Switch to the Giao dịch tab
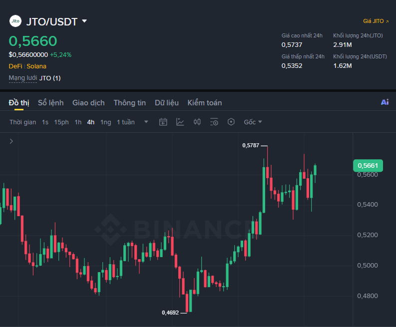The width and height of the screenshot is (396, 327). click(x=88, y=103)
